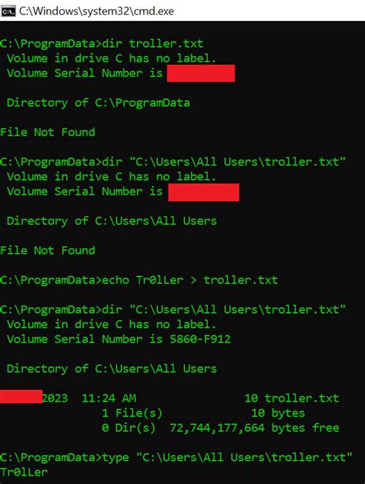
Task: Click 'File Not Found' below the ProgramData directory line
Action: click(x=48, y=132)
